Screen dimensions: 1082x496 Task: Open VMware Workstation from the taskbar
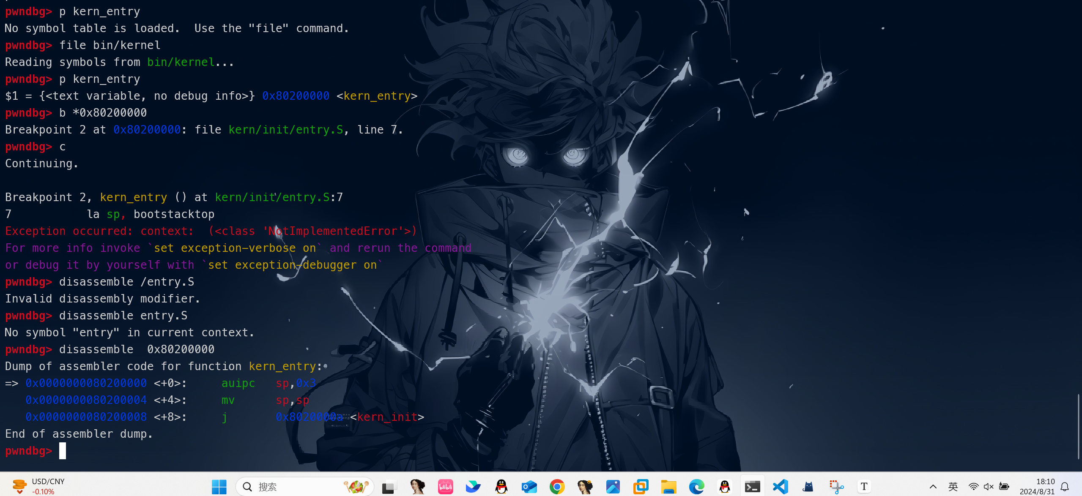[641, 487]
